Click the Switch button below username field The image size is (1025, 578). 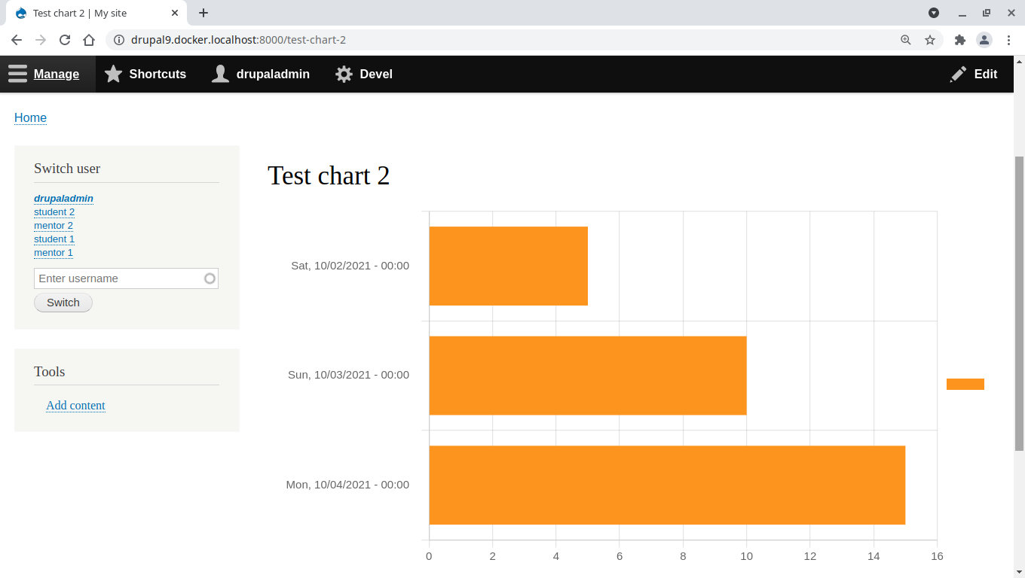click(x=63, y=302)
